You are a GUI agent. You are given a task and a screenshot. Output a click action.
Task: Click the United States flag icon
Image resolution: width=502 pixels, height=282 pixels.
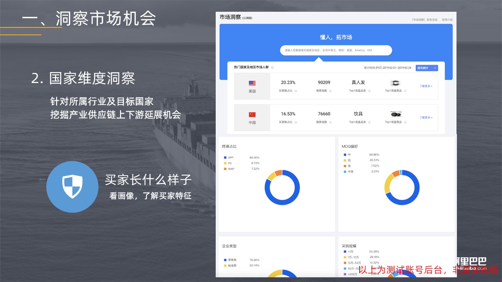[x=252, y=83]
